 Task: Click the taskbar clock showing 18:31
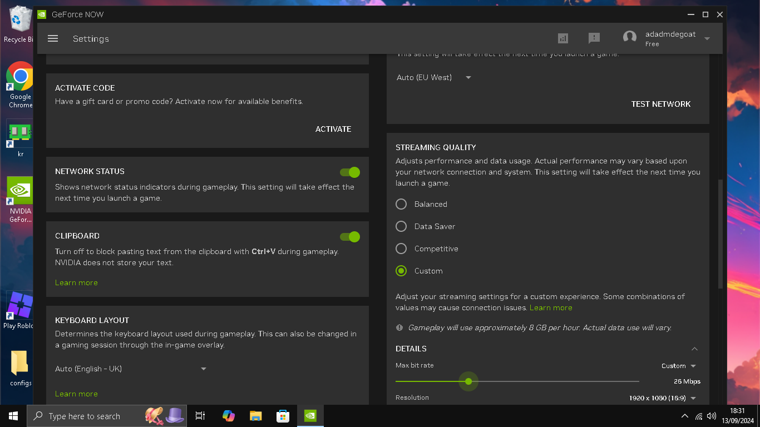click(737, 416)
